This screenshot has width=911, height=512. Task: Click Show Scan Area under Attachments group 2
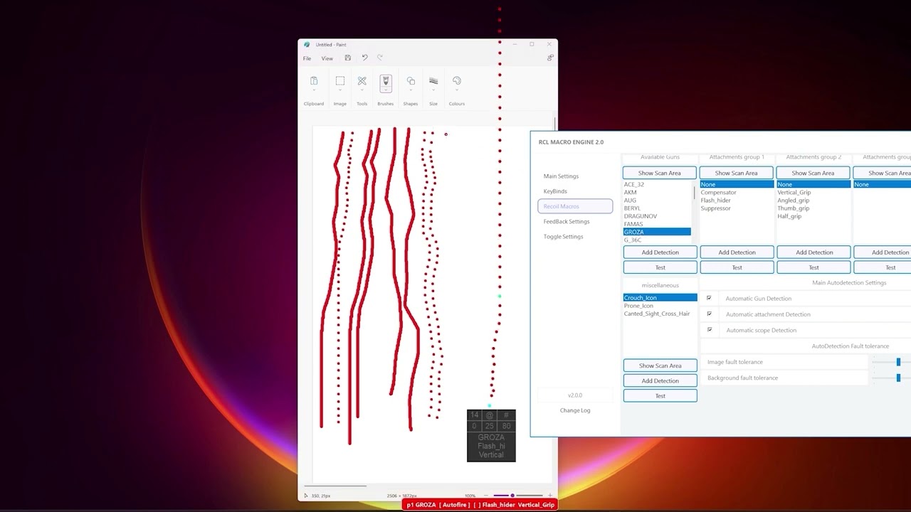813,173
